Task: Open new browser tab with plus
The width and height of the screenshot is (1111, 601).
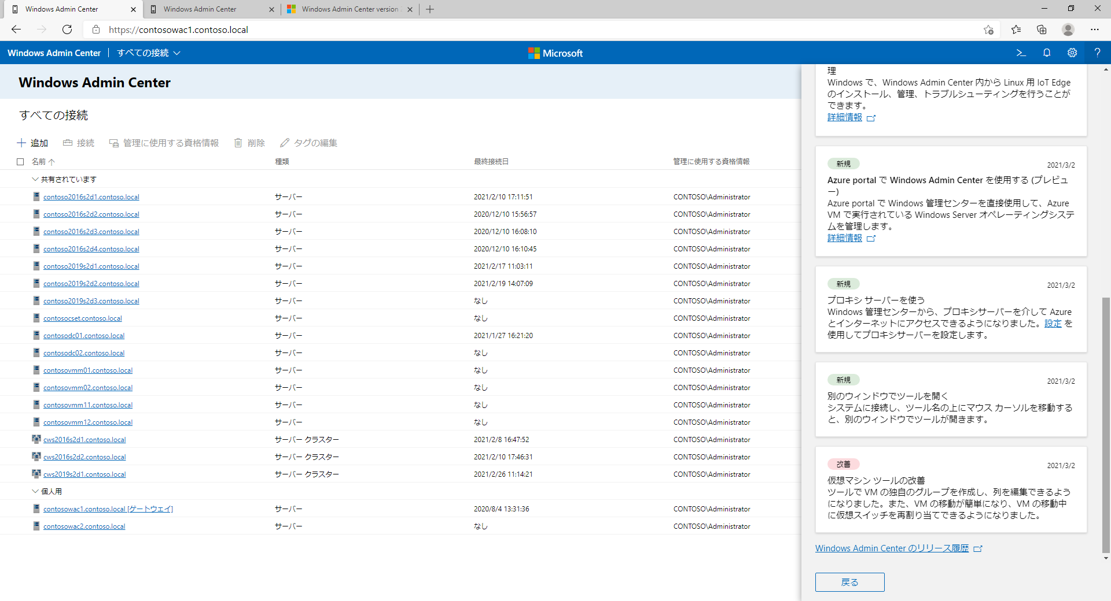Action: coord(430,9)
